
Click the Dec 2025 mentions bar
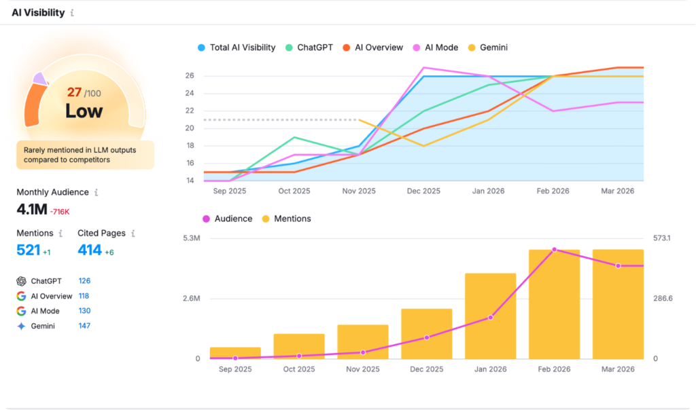pyautogui.click(x=427, y=334)
